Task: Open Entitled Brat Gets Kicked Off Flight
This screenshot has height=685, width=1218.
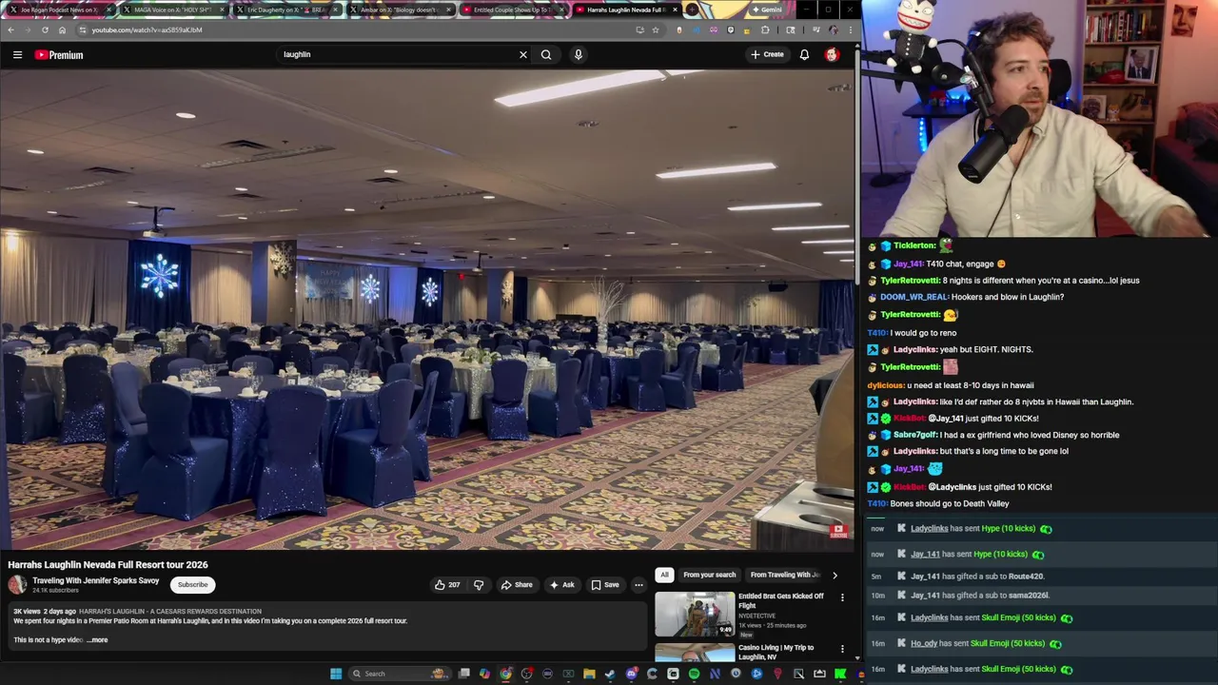Action: point(781,600)
